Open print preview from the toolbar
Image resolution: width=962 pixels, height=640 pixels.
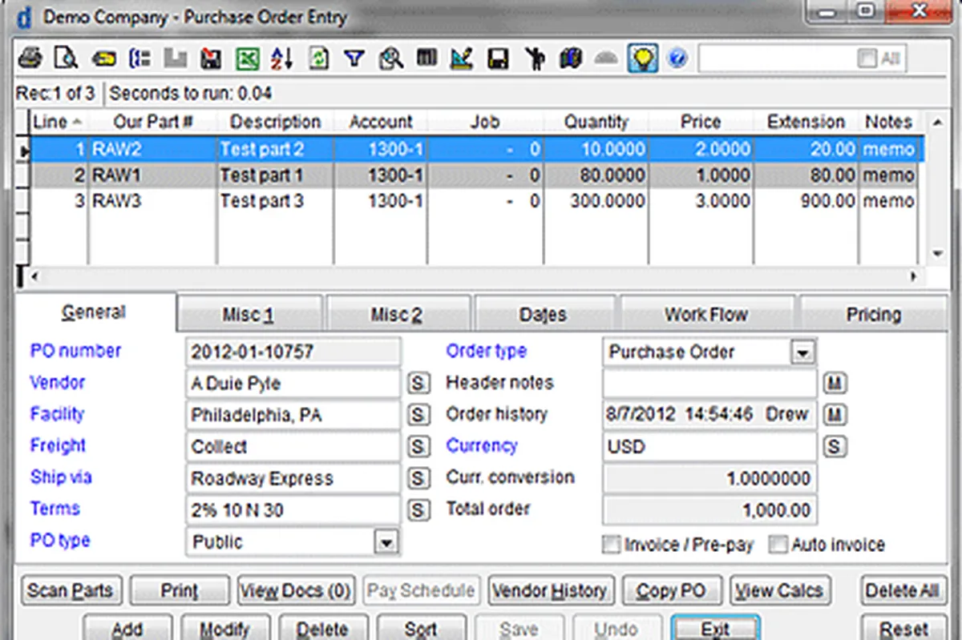(x=65, y=58)
